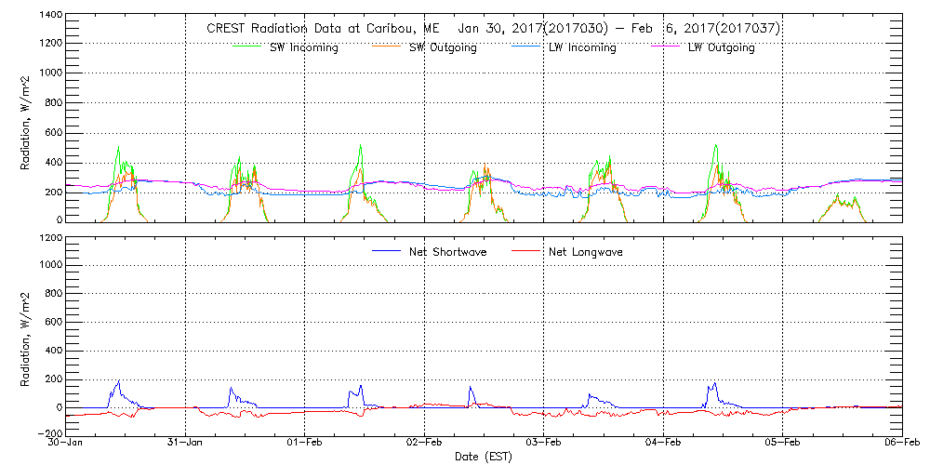930x465 pixels.
Task: Select the 05-Feb date tick label
Action: pyautogui.click(x=782, y=443)
